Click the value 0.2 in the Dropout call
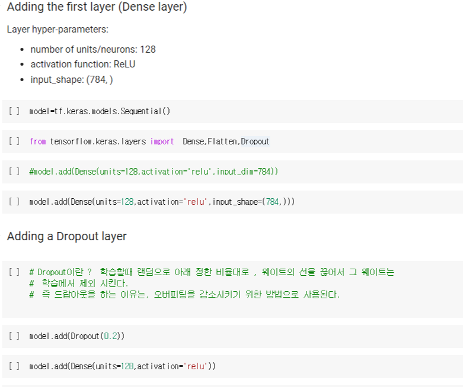 (x=110, y=336)
